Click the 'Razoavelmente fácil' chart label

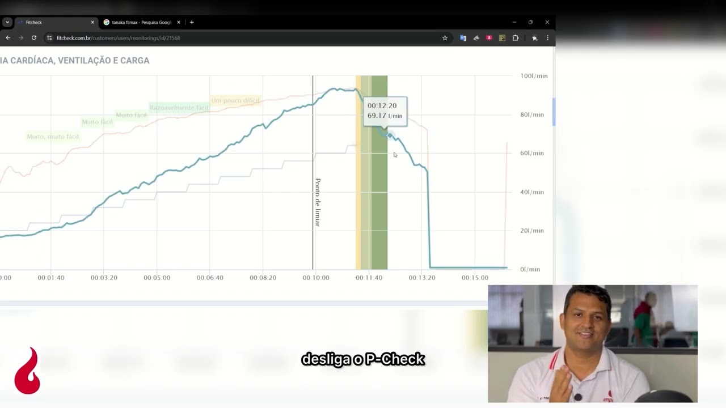tap(179, 108)
